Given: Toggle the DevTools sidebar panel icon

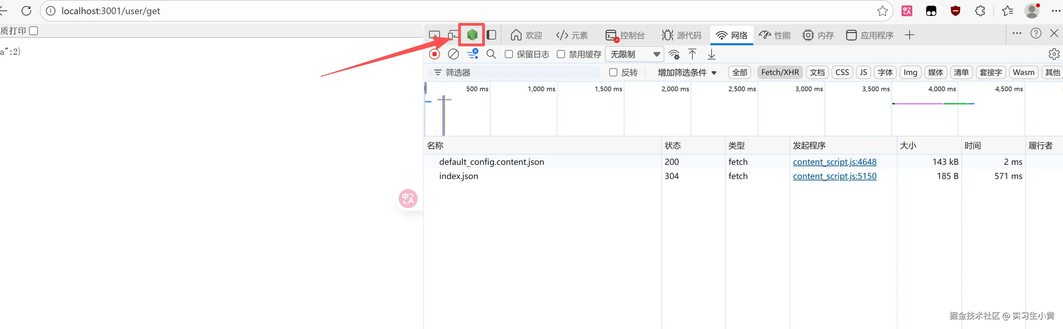Looking at the screenshot, I should click(491, 35).
